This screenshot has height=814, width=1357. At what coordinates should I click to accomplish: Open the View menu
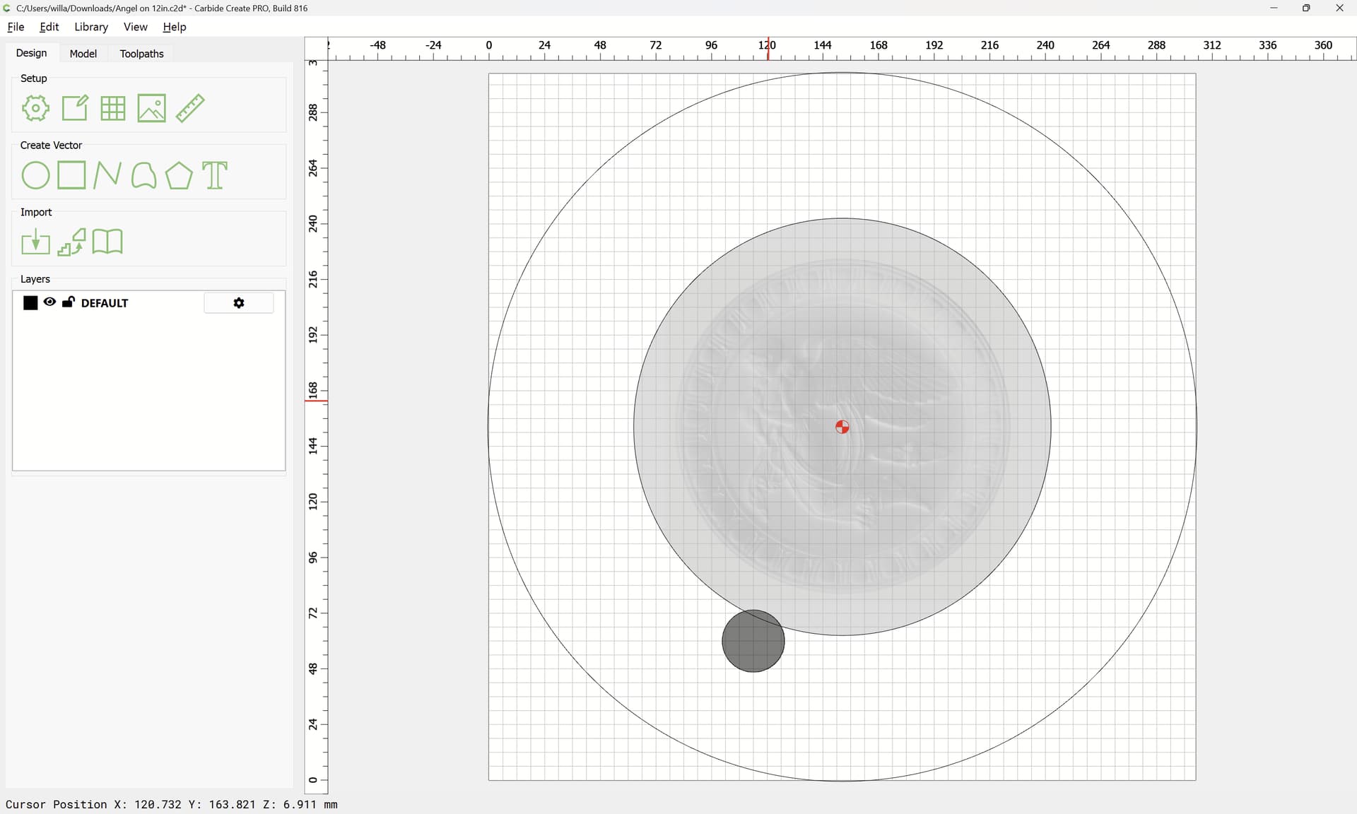click(136, 27)
